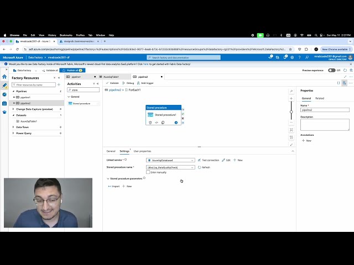Click Test connection for the linked service

pos(209,160)
